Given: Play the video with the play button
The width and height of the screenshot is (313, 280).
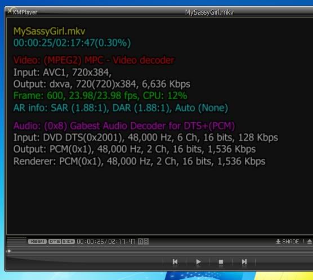Looking at the screenshot, I should pos(198,262).
